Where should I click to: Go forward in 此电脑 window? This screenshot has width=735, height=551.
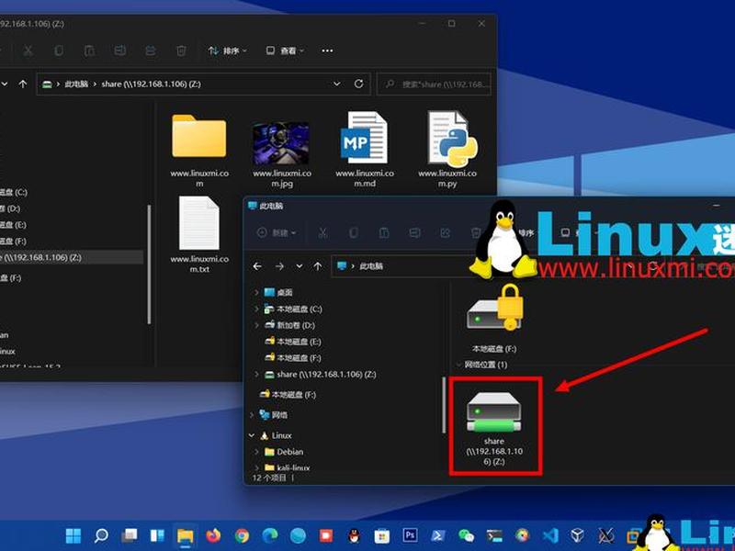pyautogui.click(x=279, y=266)
